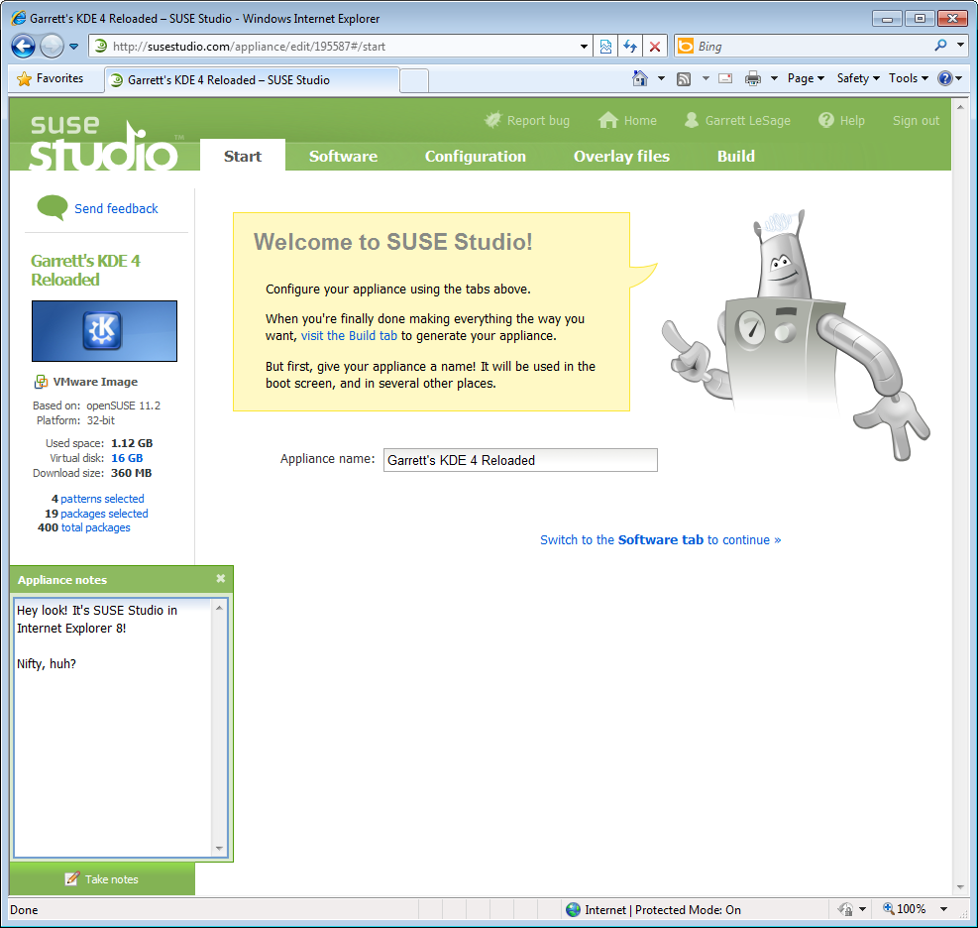Expand the Feeds dropdown arrow

[706, 78]
